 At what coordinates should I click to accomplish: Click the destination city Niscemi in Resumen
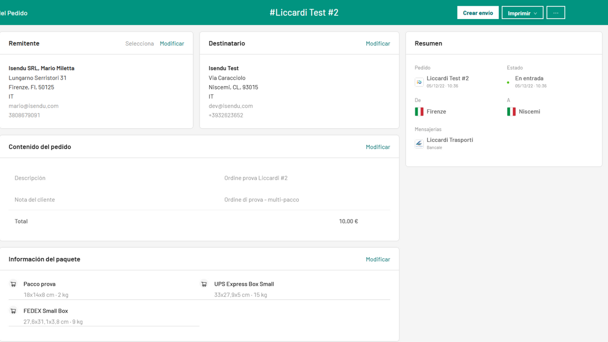tap(529, 112)
